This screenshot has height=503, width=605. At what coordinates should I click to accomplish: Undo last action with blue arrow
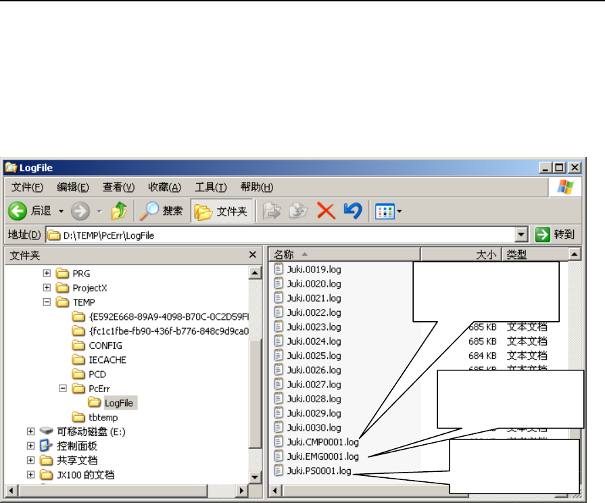click(353, 211)
